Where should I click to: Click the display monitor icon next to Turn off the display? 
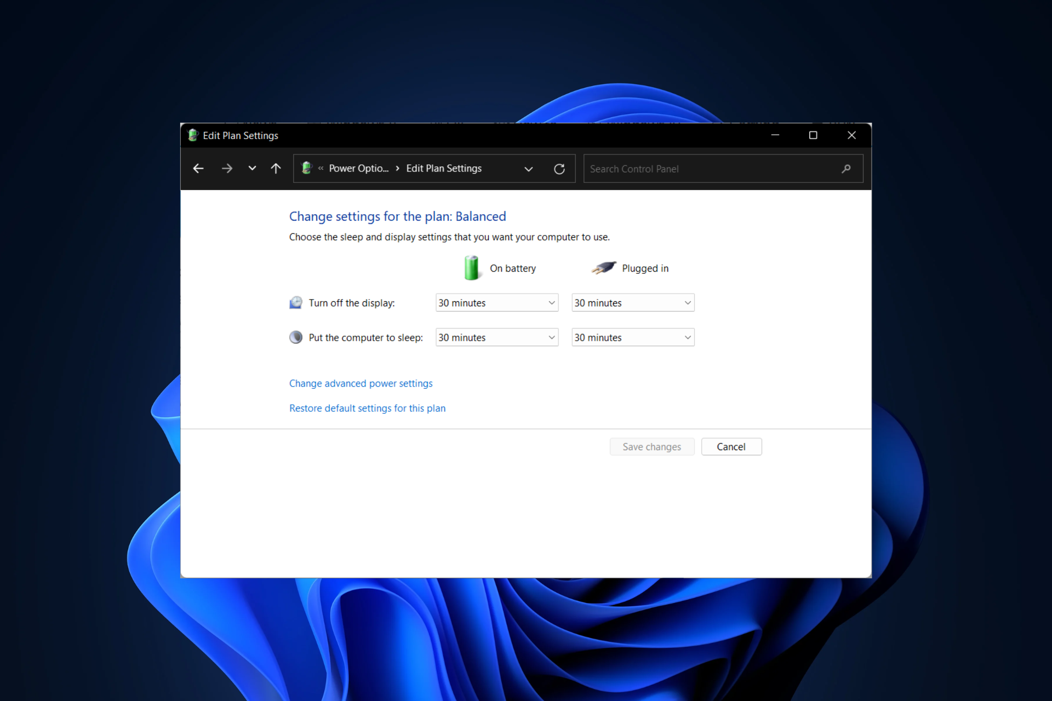[x=295, y=303]
